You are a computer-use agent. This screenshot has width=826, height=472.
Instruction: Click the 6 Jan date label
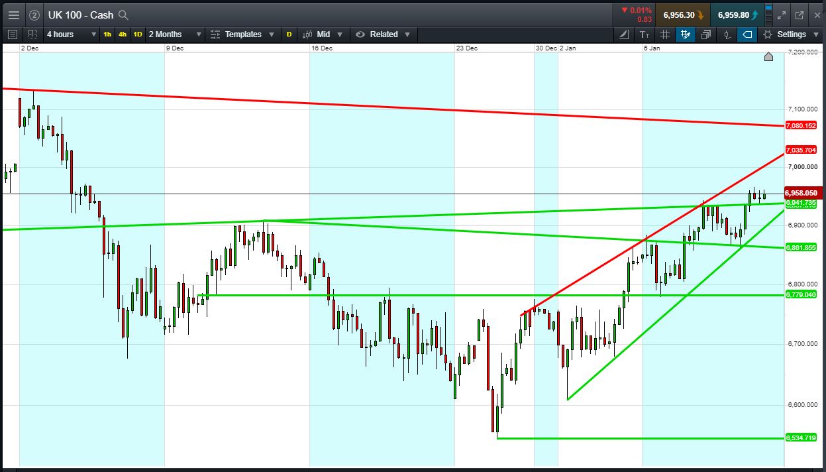point(652,48)
